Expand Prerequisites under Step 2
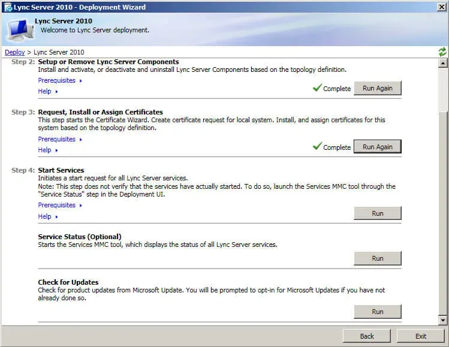Image resolution: width=449 pixels, height=347 pixels. click(60, 80)
